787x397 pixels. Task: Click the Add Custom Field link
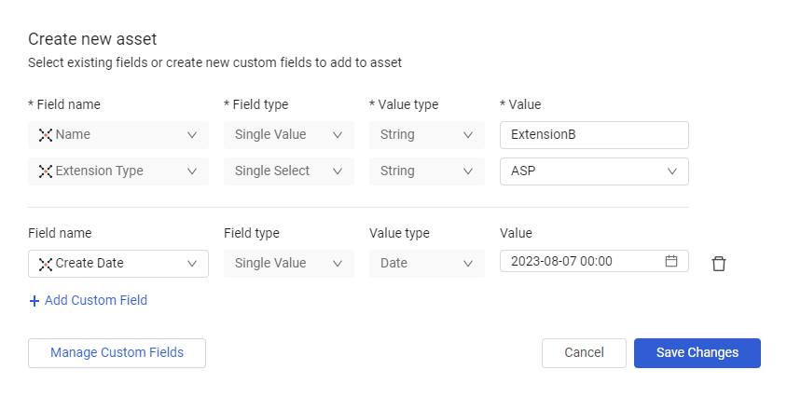point(96,301)
